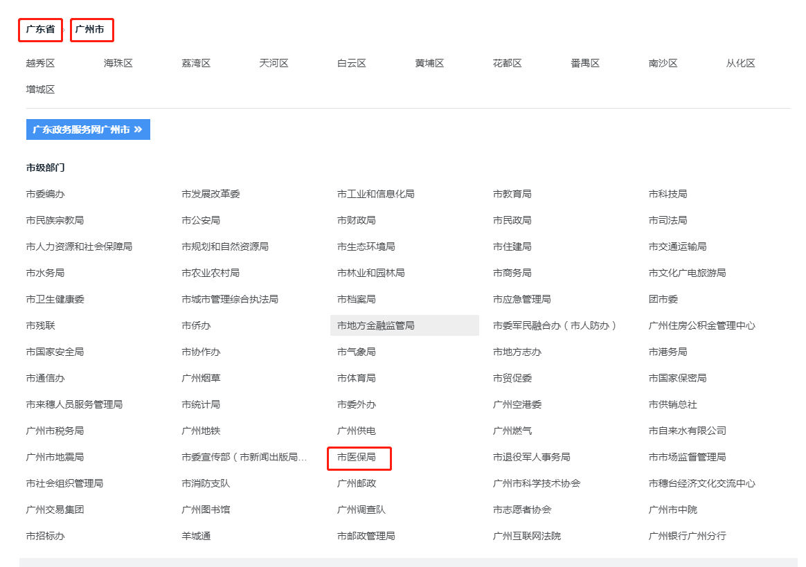The image size is (806, 567).
Task: Open 市市场监督管理局 department
Action: click(687, 457)
